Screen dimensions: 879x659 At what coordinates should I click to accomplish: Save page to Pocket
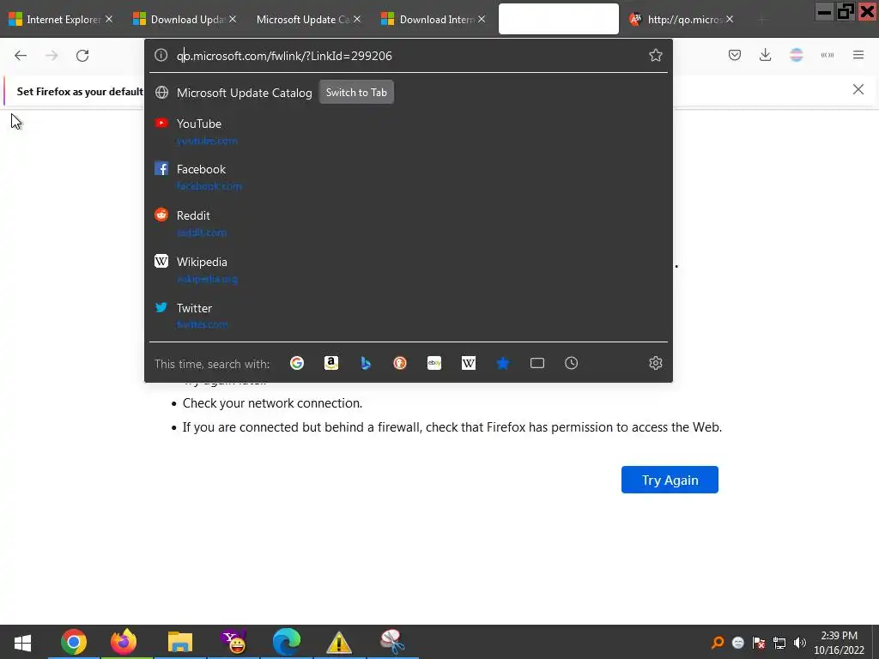(735, 55)
